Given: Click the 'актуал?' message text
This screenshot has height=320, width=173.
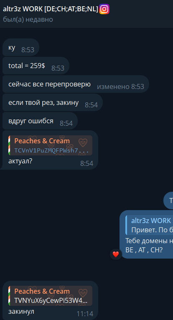Looking at the screenshot, I should (x=20, y=161).
